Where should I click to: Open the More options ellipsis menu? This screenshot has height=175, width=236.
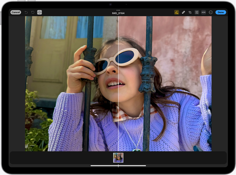(x=210, y=12)
